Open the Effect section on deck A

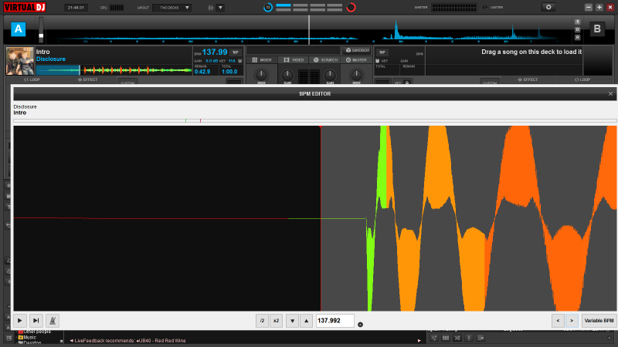tap(87, 79)
